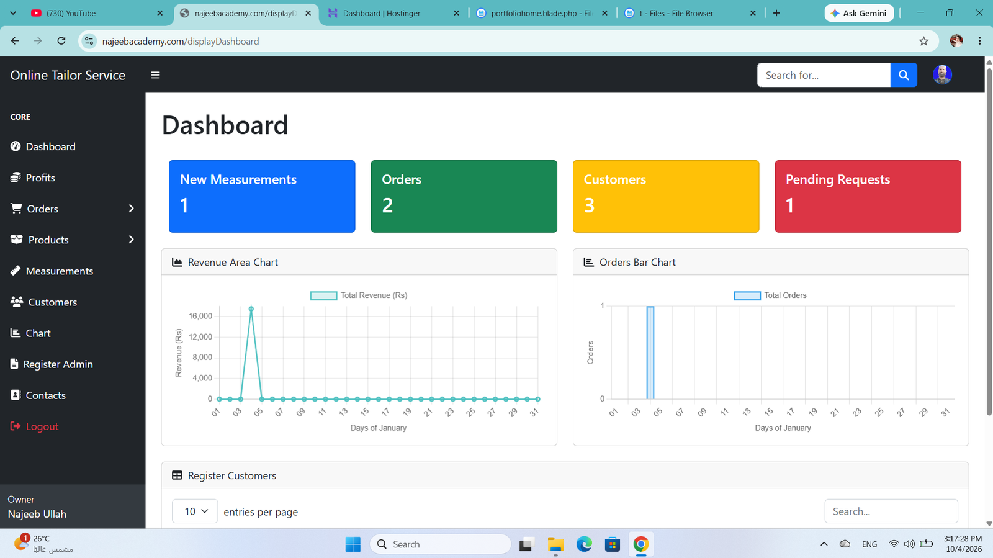The width and height of the screenshot is (993, 558).
Task: Switch to t - Files - File Browser tab
Action: tap(690, 13)
